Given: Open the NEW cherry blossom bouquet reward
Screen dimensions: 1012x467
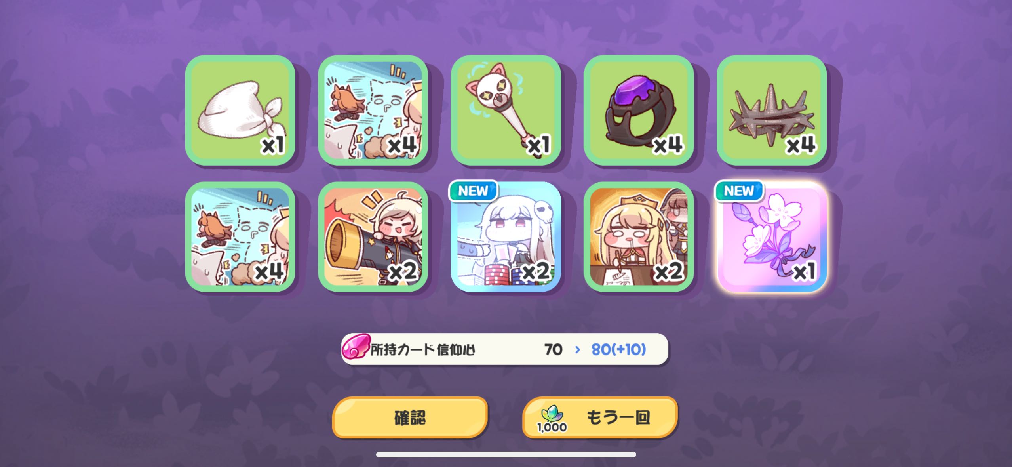Looking at the screenshot, I should coord(772,237).
